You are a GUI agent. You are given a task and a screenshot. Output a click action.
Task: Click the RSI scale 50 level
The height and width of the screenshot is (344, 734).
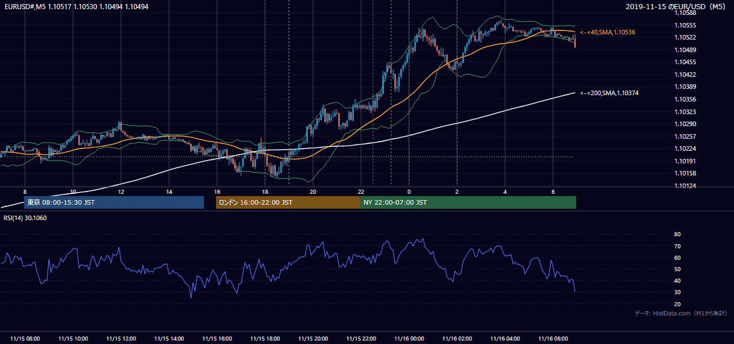tap(678, 269)
